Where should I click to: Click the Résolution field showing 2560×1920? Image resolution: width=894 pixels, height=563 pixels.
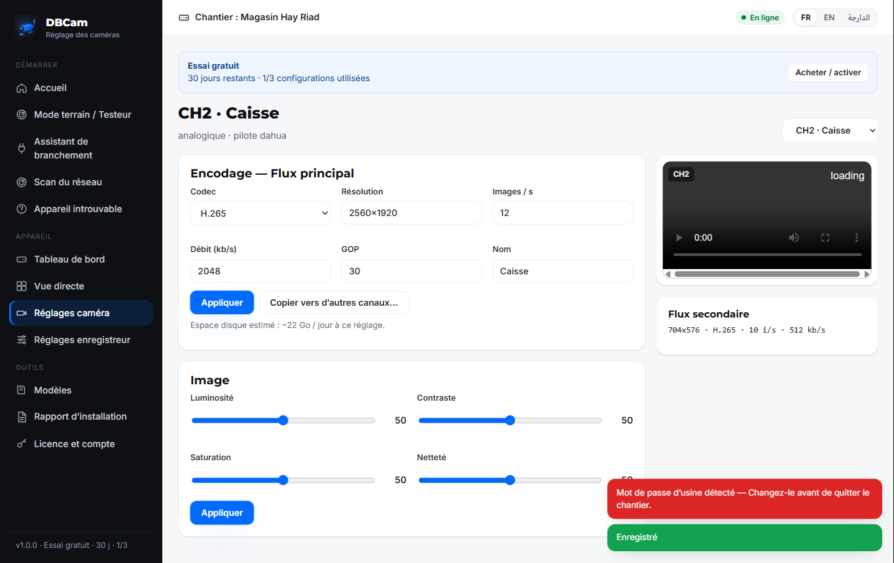tap(412, 213)
